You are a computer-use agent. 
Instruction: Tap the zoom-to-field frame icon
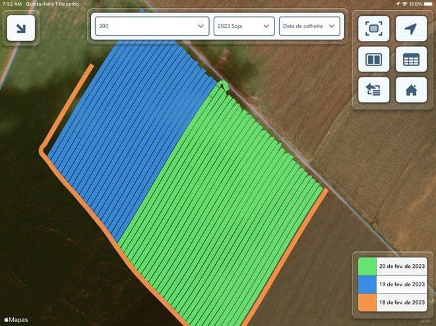coord(373,29)
